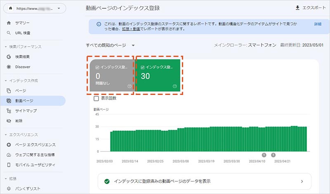Screen dimensions: 330x194
Task: Open the すべての既知のページ filter dropdown
Action: pos(133,45)
